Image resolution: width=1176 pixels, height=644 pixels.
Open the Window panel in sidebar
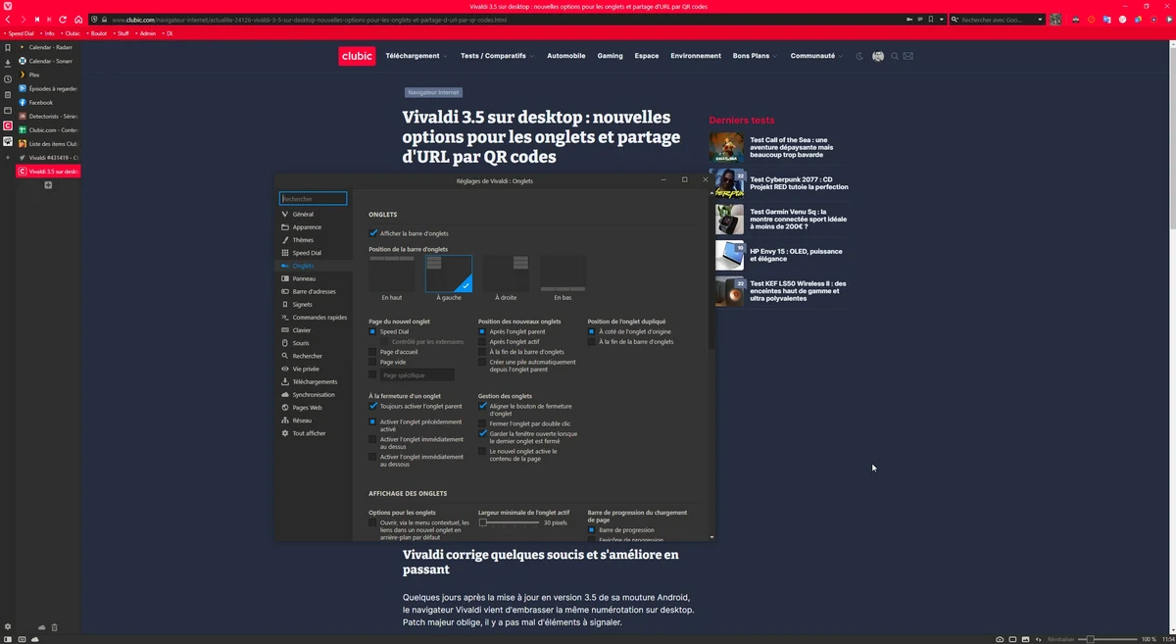coord(8,110)
